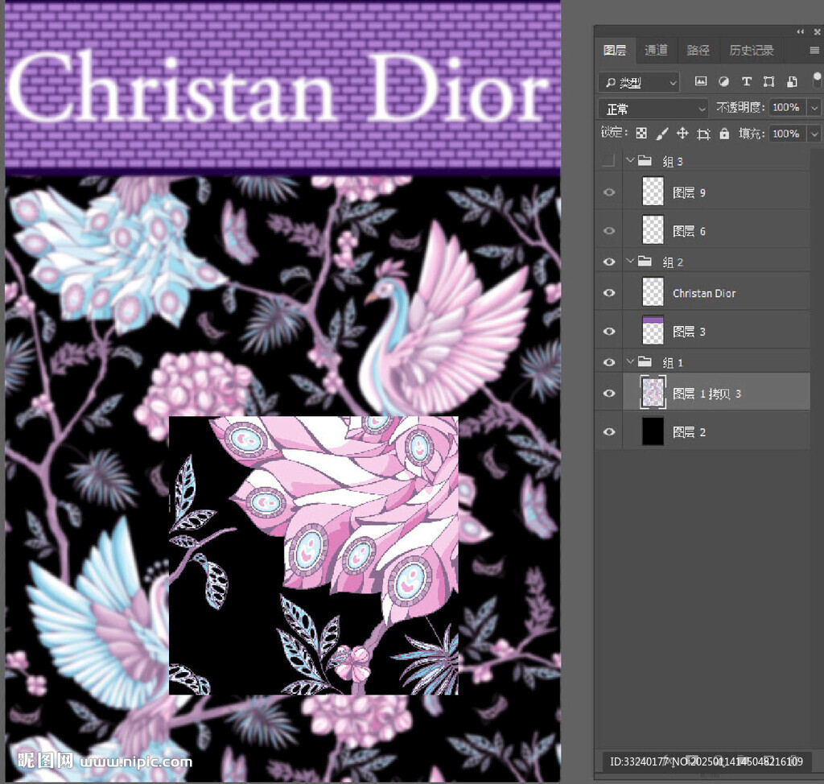
Task: Filter for type layers (T icon)
Action: click(746, 81)
